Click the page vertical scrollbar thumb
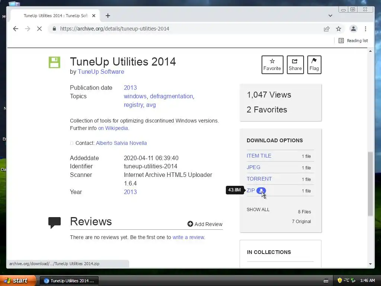 [x=370, y=184]
